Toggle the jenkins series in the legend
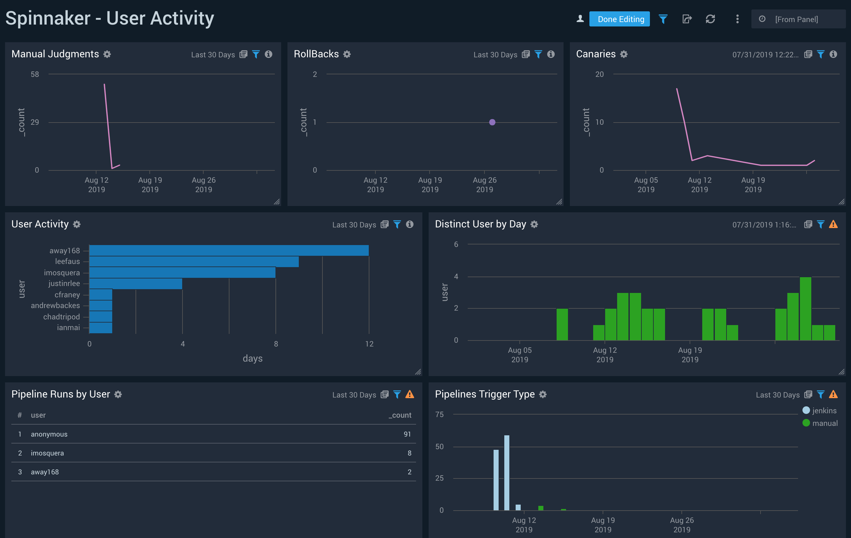This screenshot has width=851, height=538. pos(820,410)
